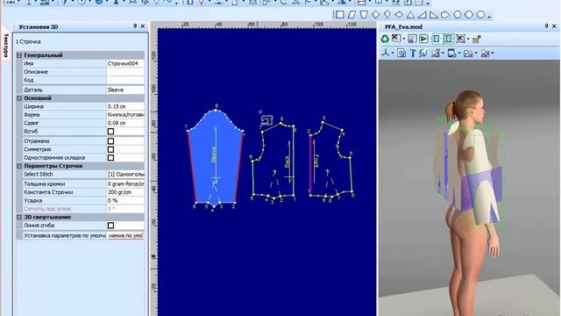Open dropdown arrow next to clear cloth icon
The width and height of the screenshot is (561, 316).
coord(404,39)
